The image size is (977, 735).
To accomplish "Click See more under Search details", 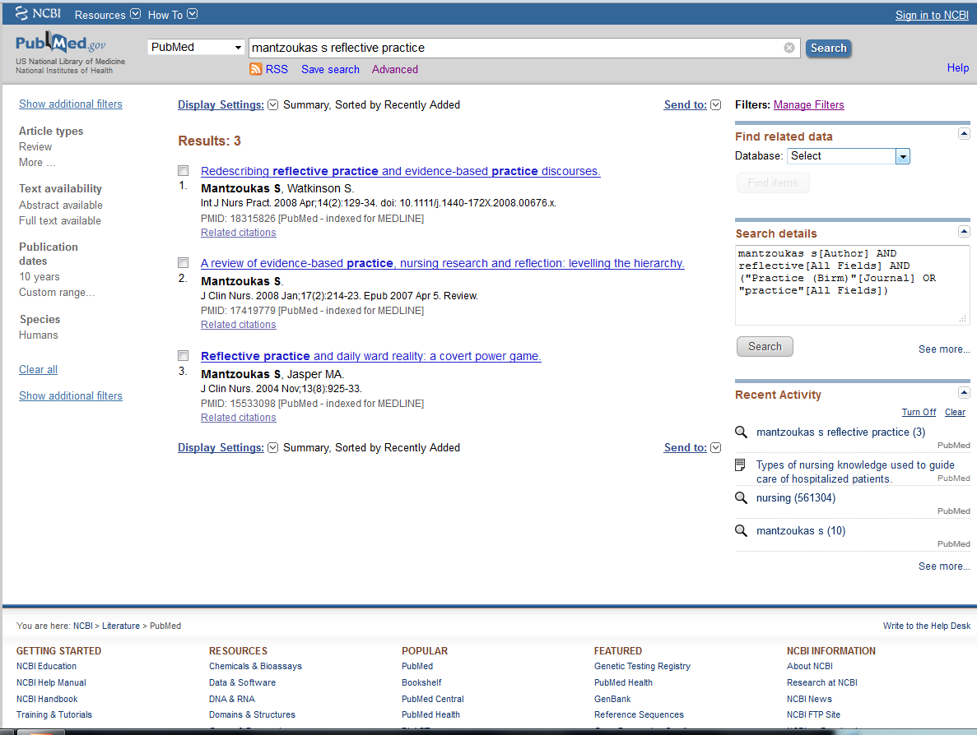I will [943, 349].
